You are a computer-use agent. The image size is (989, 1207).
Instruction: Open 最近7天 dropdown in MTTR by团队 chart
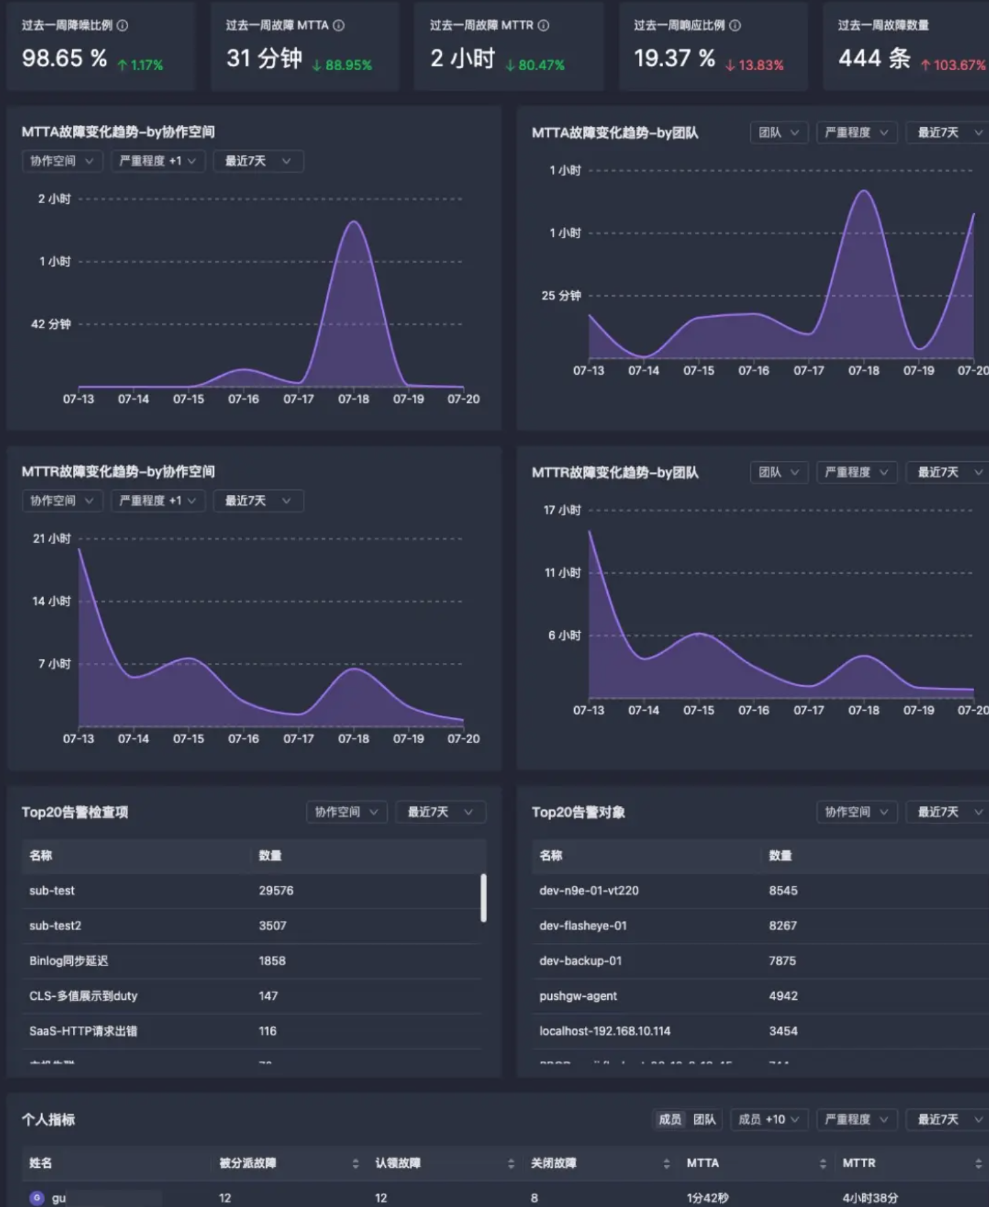(948, 473)
